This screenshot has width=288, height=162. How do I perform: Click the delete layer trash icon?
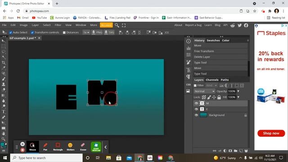point(246,151)
